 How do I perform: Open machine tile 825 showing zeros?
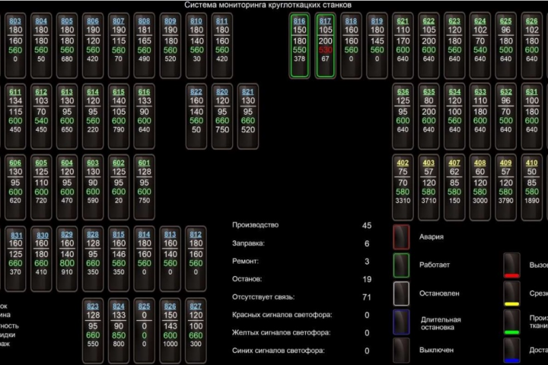(144, 331)
